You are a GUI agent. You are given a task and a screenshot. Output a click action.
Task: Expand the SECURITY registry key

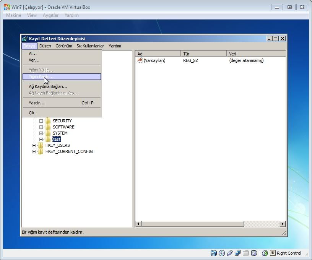[x=41, y=121]
